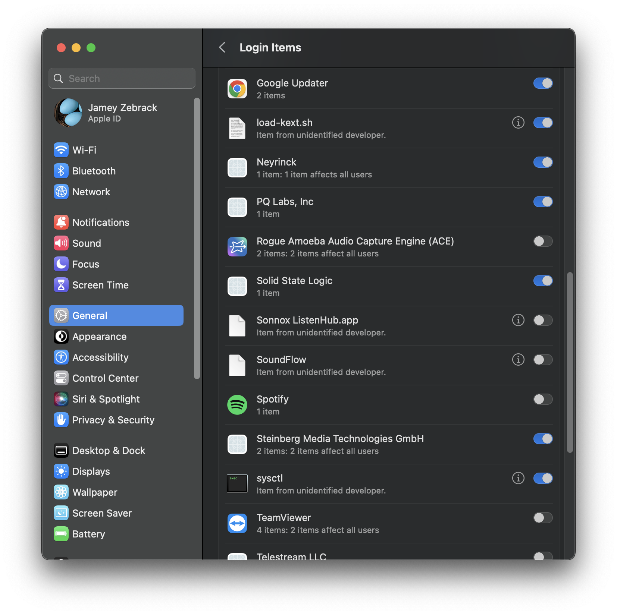Open General settings in sidebar
Image resolution: width=617 pixels, height=615 pixels.
click(x=116, y=315)
